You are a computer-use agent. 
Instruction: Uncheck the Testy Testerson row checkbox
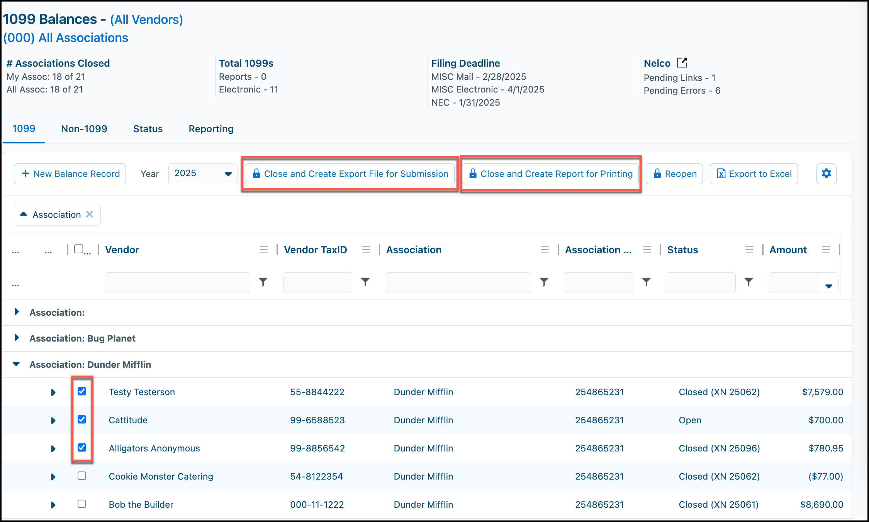pos(82,391)
